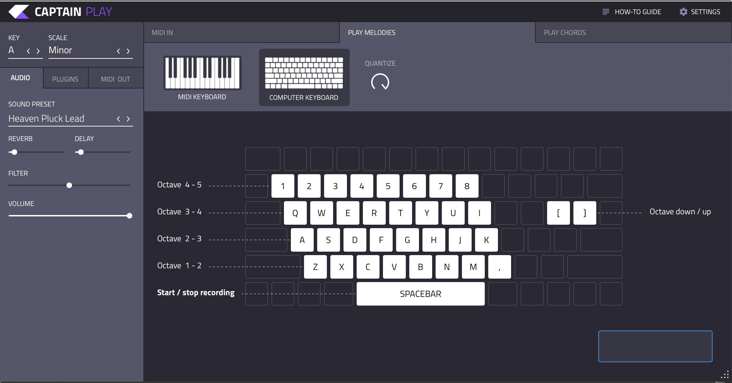This screenshot has width=732, height=383.
Task: Expand the Key selector left arrow
Action: pos(28,51)
